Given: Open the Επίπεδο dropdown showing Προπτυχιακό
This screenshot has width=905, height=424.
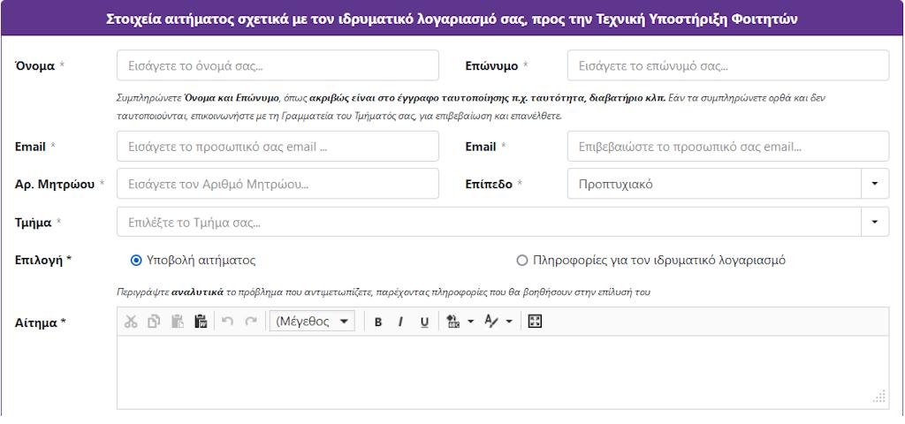Looking at the screenshot, I should pyautogui.click(x=874, y=184).
